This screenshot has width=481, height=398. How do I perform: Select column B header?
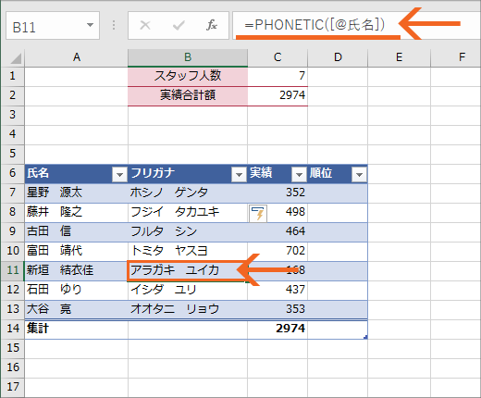click(x=188, y=57)
